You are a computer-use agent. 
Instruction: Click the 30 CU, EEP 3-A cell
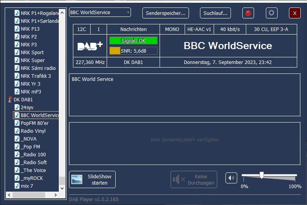pos(271,29)
